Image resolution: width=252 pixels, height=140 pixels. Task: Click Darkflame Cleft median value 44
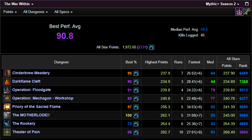213,82
